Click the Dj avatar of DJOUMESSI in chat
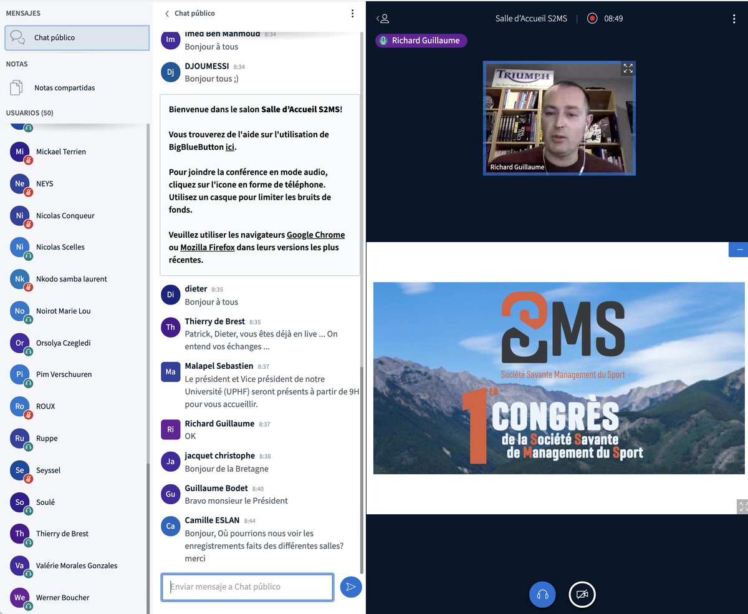 click(171, 72)
